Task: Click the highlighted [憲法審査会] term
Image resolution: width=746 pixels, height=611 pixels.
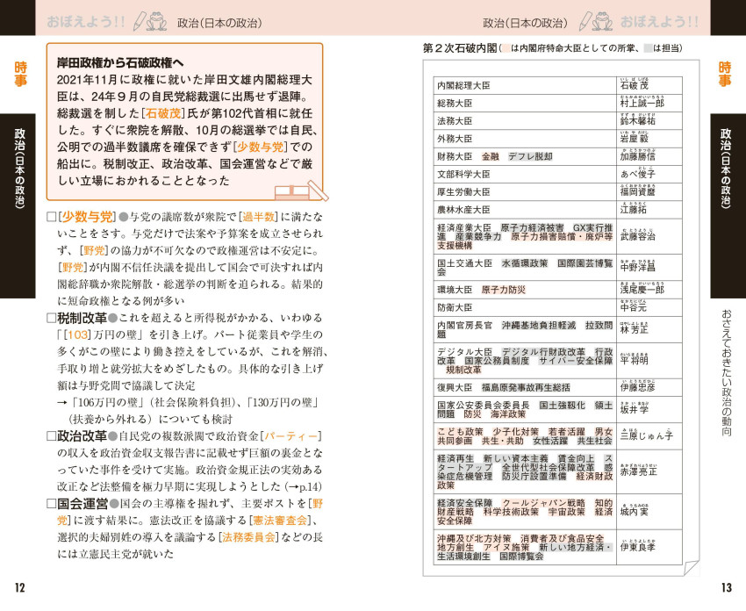Action: coord(280,521)
